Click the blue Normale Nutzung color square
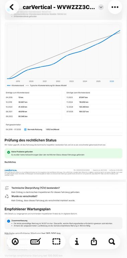The image size is (127, 258). (x=25, y=129)
